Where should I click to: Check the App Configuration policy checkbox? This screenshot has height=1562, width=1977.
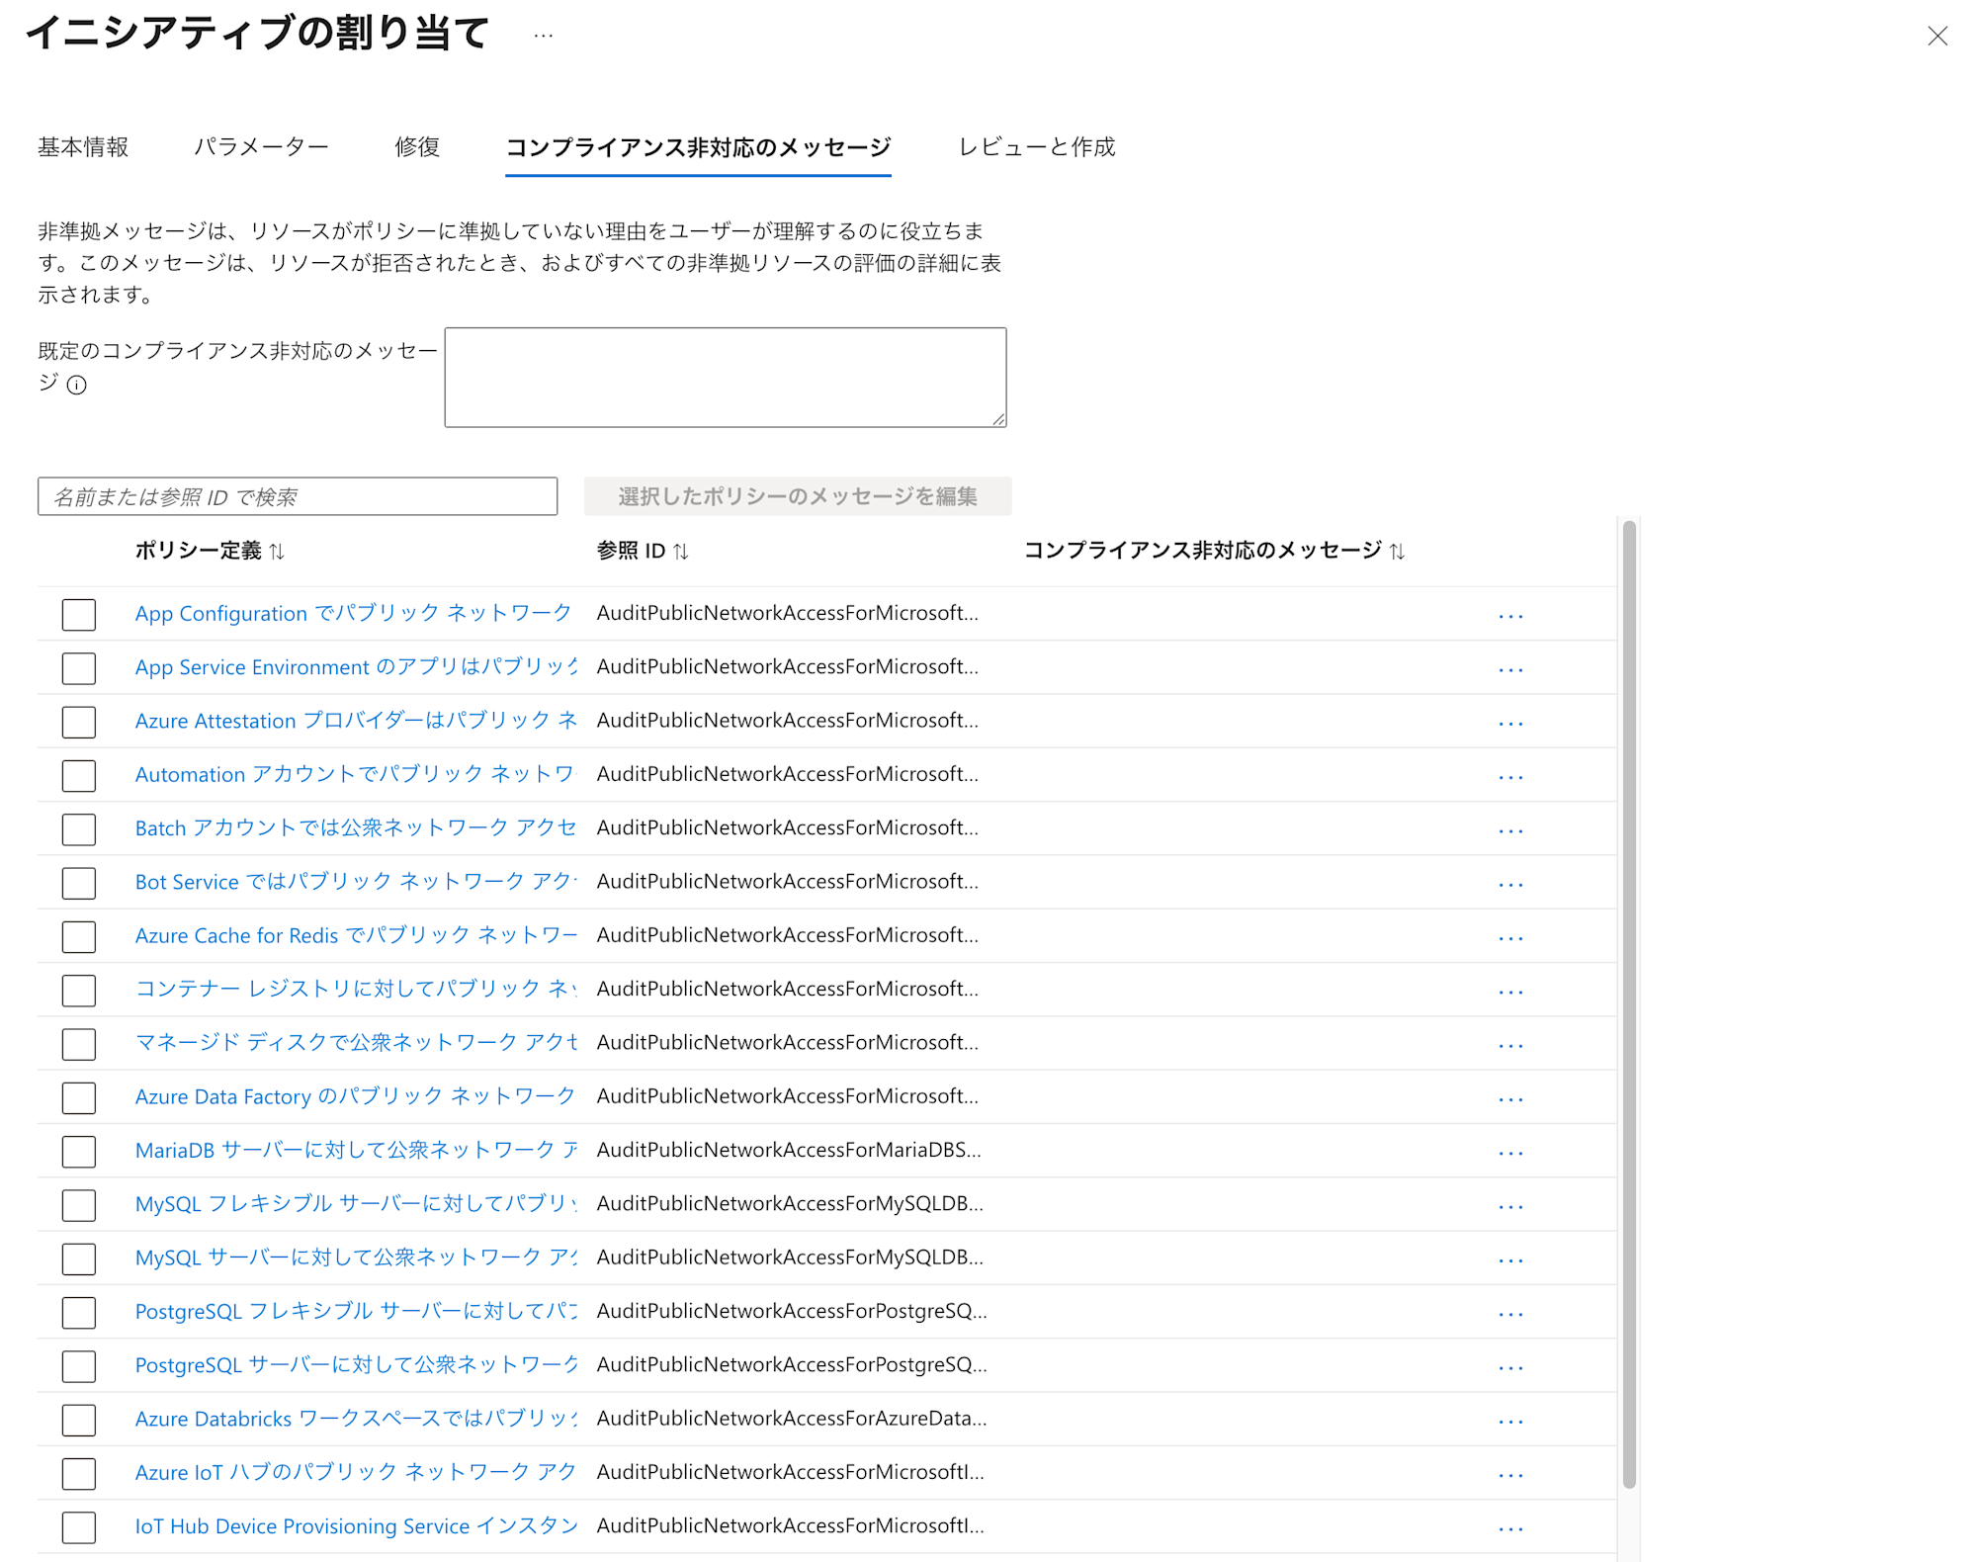[x=79, y=614]
